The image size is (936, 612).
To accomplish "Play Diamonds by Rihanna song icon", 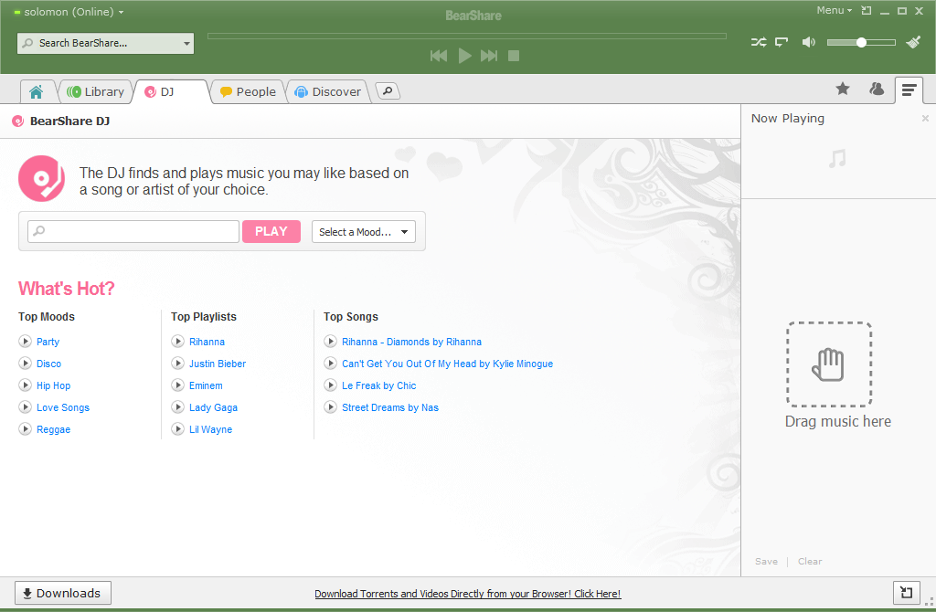I will [x=331, y=342].
